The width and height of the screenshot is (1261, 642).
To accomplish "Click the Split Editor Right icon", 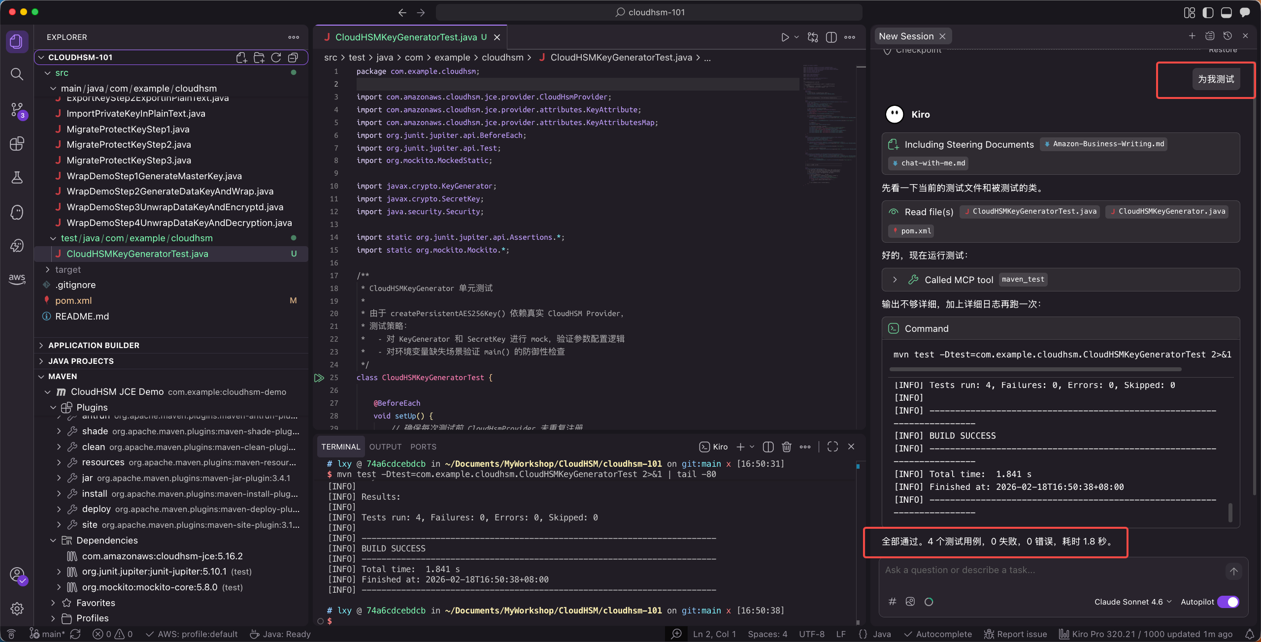I will pyautogui.click(x=831, y=37).
